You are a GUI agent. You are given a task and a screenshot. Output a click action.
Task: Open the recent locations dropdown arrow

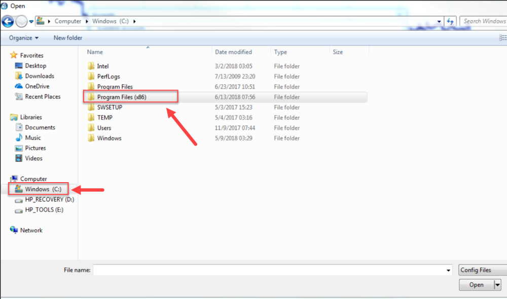pyautogui.click(x=31, y=22)
